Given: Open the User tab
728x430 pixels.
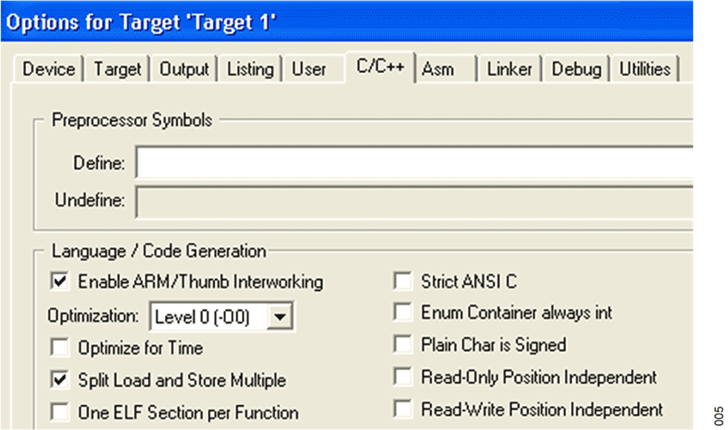Looking at the screenshot, I should (309, 70).
